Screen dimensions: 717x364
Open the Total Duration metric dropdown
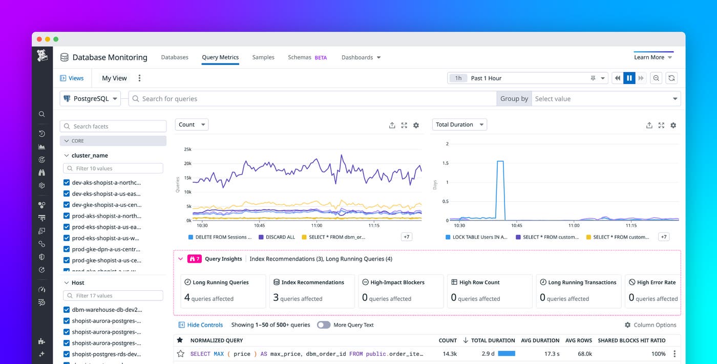click(x=459, y=124)
